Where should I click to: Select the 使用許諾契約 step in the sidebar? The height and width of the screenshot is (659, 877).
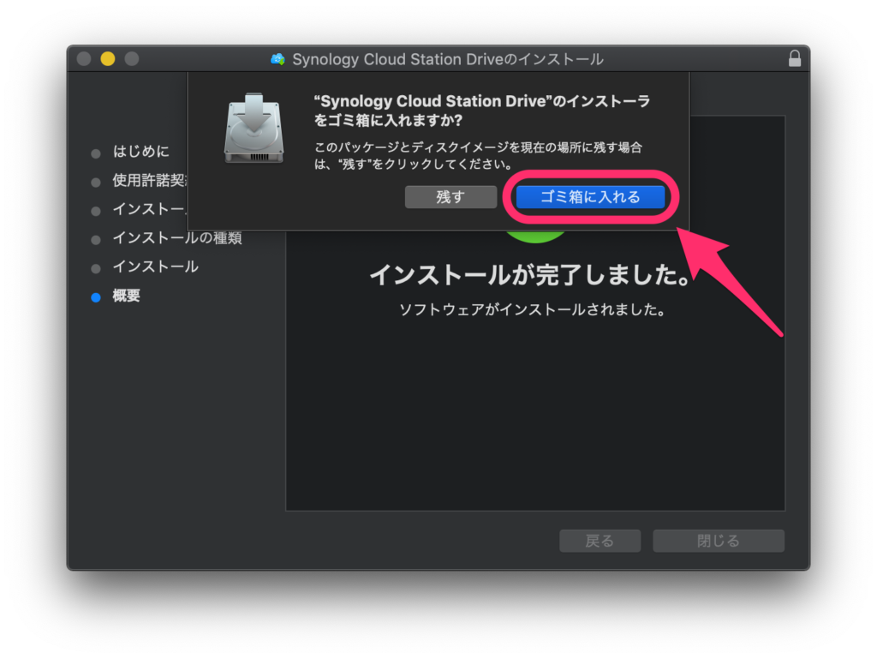[150, 182]
